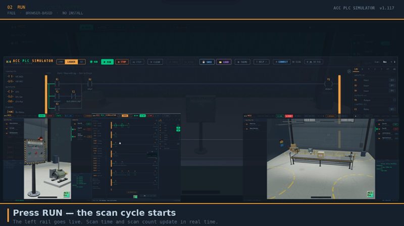Clear the ladder with the CLEAR button
Viewport: 404px width, 226px height.
pyautogui.click(x=155, y=62)
